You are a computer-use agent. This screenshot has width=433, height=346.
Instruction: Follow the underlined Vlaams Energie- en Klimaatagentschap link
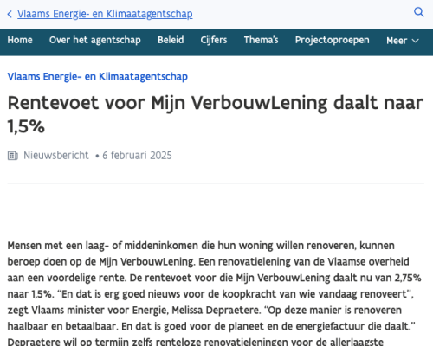tap(105, 14)
